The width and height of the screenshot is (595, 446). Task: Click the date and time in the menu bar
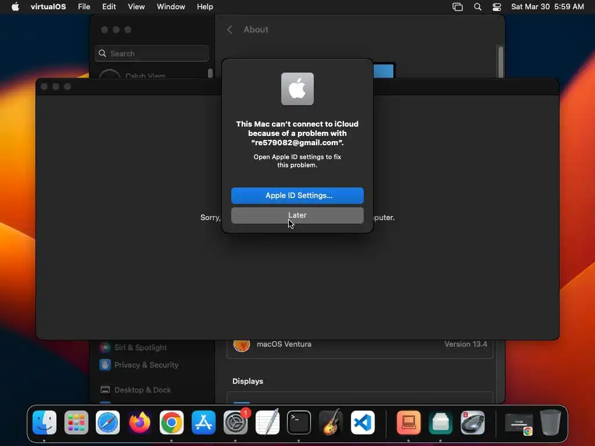[547, 6]
